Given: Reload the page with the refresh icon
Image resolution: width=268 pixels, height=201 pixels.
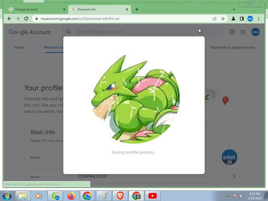Looking at the screenshot, I should coord(26,19).
